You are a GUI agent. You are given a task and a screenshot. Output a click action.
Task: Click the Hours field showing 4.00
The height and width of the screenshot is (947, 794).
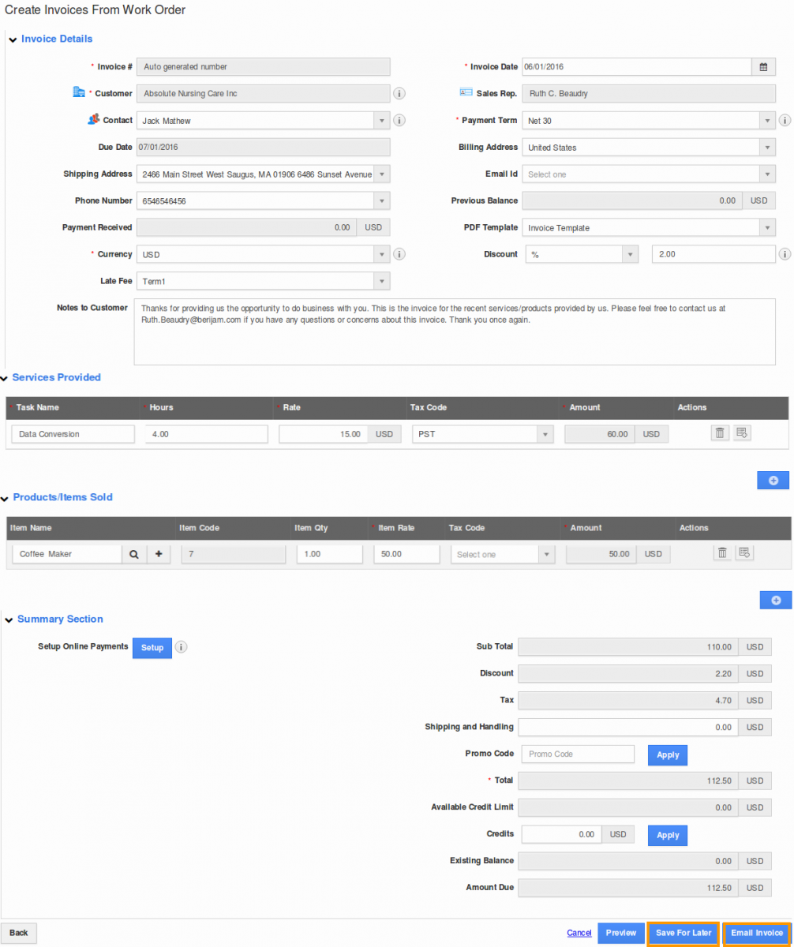(206, 434)
